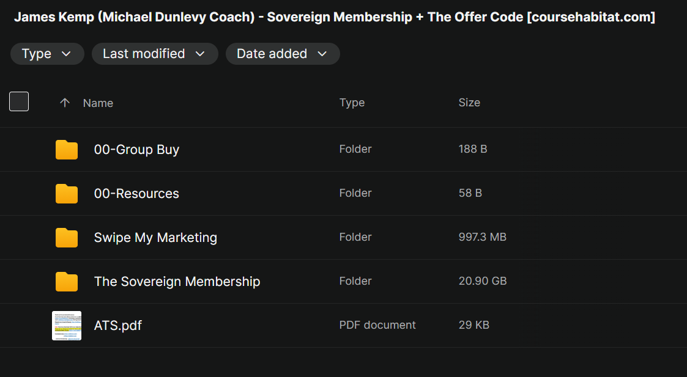The image size is (687, 377).
Task: Click the 00-Group Buy folder icon
Action: [67, 150]
